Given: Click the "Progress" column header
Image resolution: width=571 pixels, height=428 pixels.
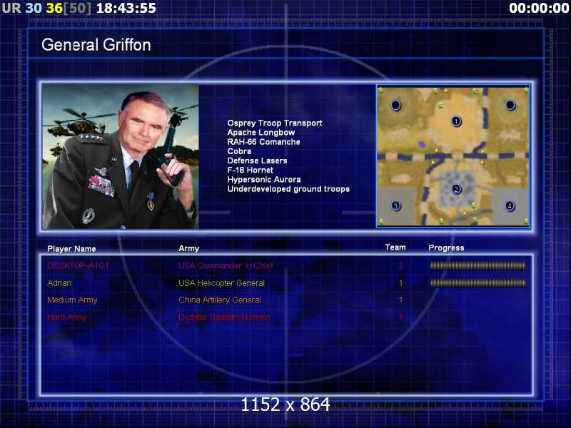Looking at the screenshot, I should click(447, 248).
